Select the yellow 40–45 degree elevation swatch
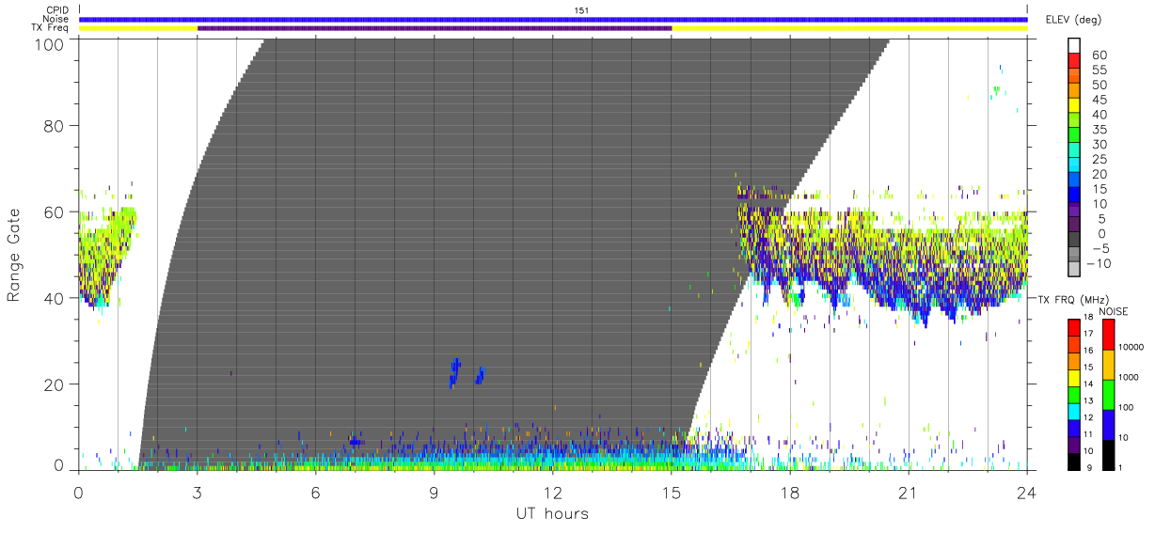 coord(1075,103)
